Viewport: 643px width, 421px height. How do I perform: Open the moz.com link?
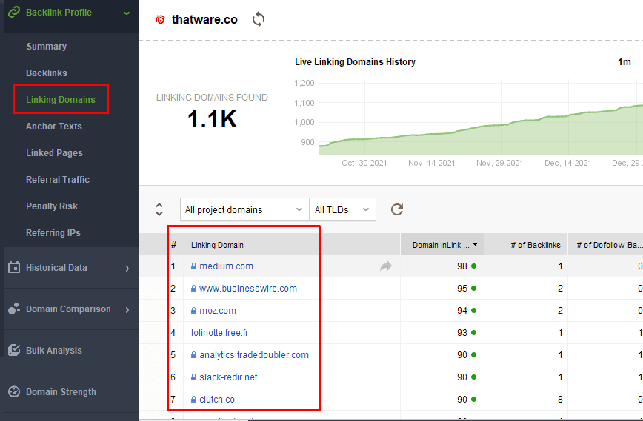click(x=217, y=311)
